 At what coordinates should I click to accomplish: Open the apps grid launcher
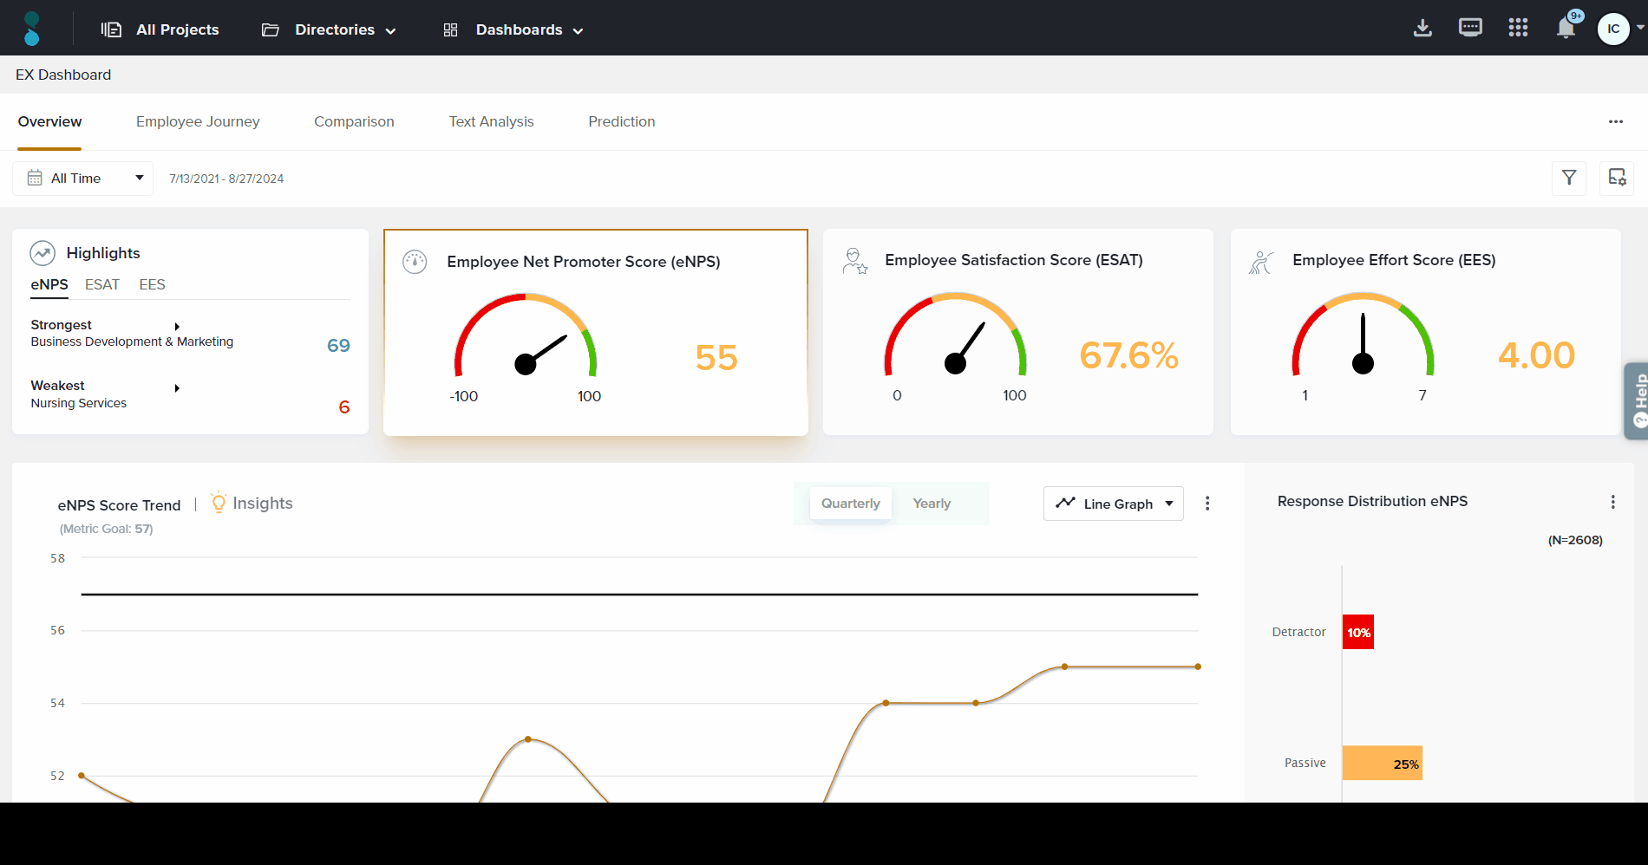(1518, 29)
